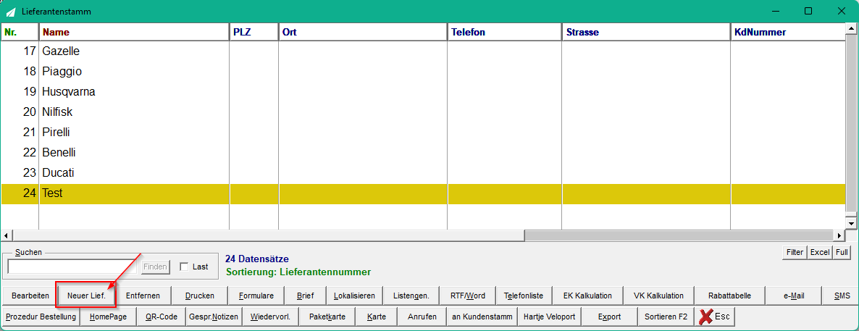Open the Rabattabelle button
This screenshot has height=331, width=859.
tap(729, 296)
